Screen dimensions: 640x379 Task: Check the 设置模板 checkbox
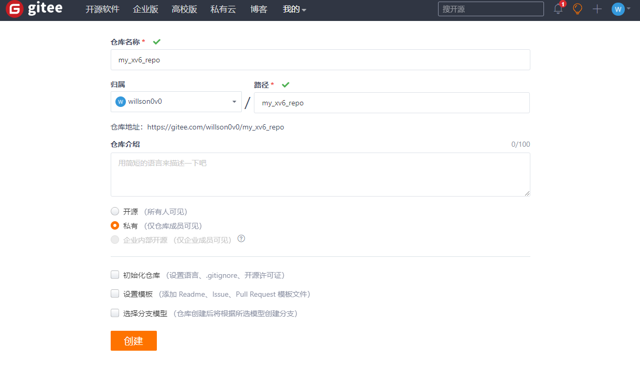click(115, 294)
